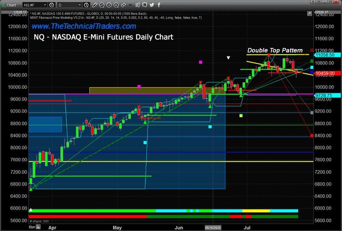This screenshot has width=342, height=231.
Task: Click the Apr label on time axis
Action: (x=52, y=228)
